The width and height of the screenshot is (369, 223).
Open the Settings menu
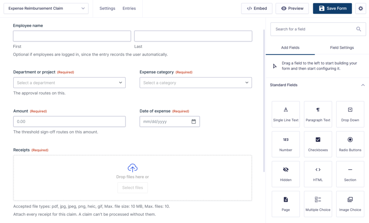coord(107,9)
